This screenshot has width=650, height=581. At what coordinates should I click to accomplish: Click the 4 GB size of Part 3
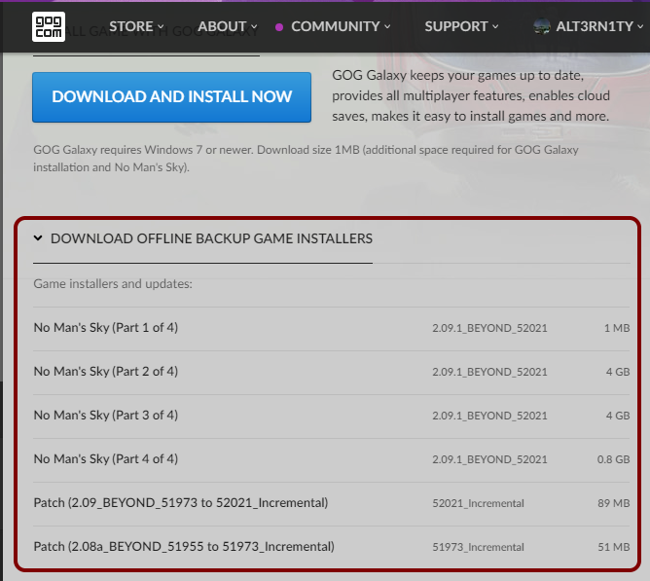(x=618, y=416)
